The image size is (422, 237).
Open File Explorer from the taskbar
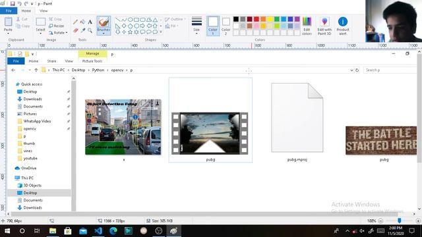pos(53,231)
